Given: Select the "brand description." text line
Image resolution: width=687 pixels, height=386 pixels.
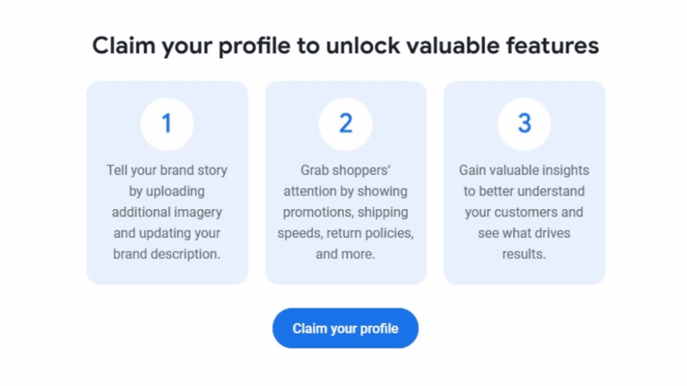Looking at the screenshot, I should point(167,254).
